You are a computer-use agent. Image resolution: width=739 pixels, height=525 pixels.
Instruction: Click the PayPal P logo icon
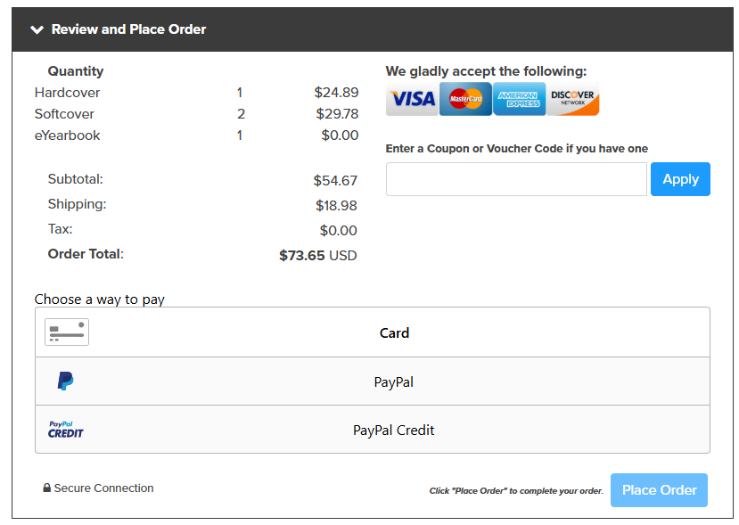(65, 381)
